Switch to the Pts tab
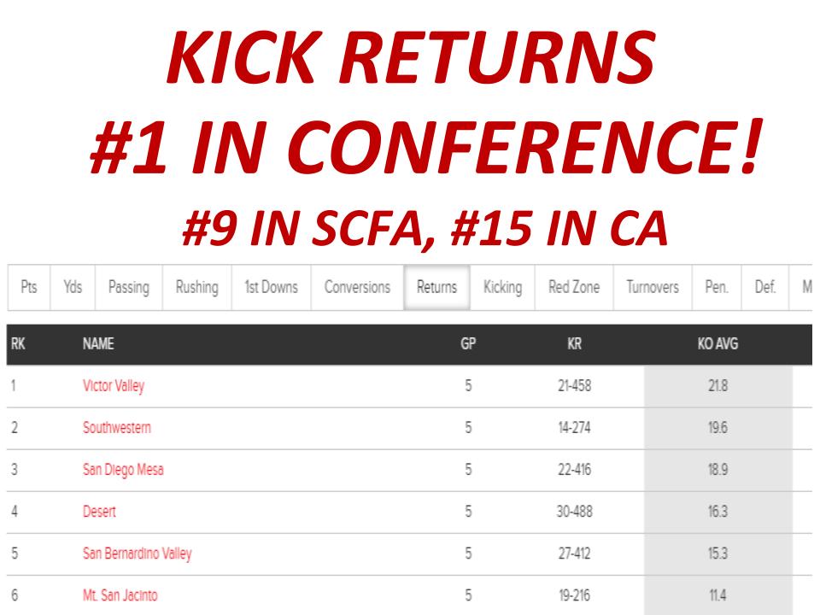This screenshot has width=820, height=615. coord(29,287)
